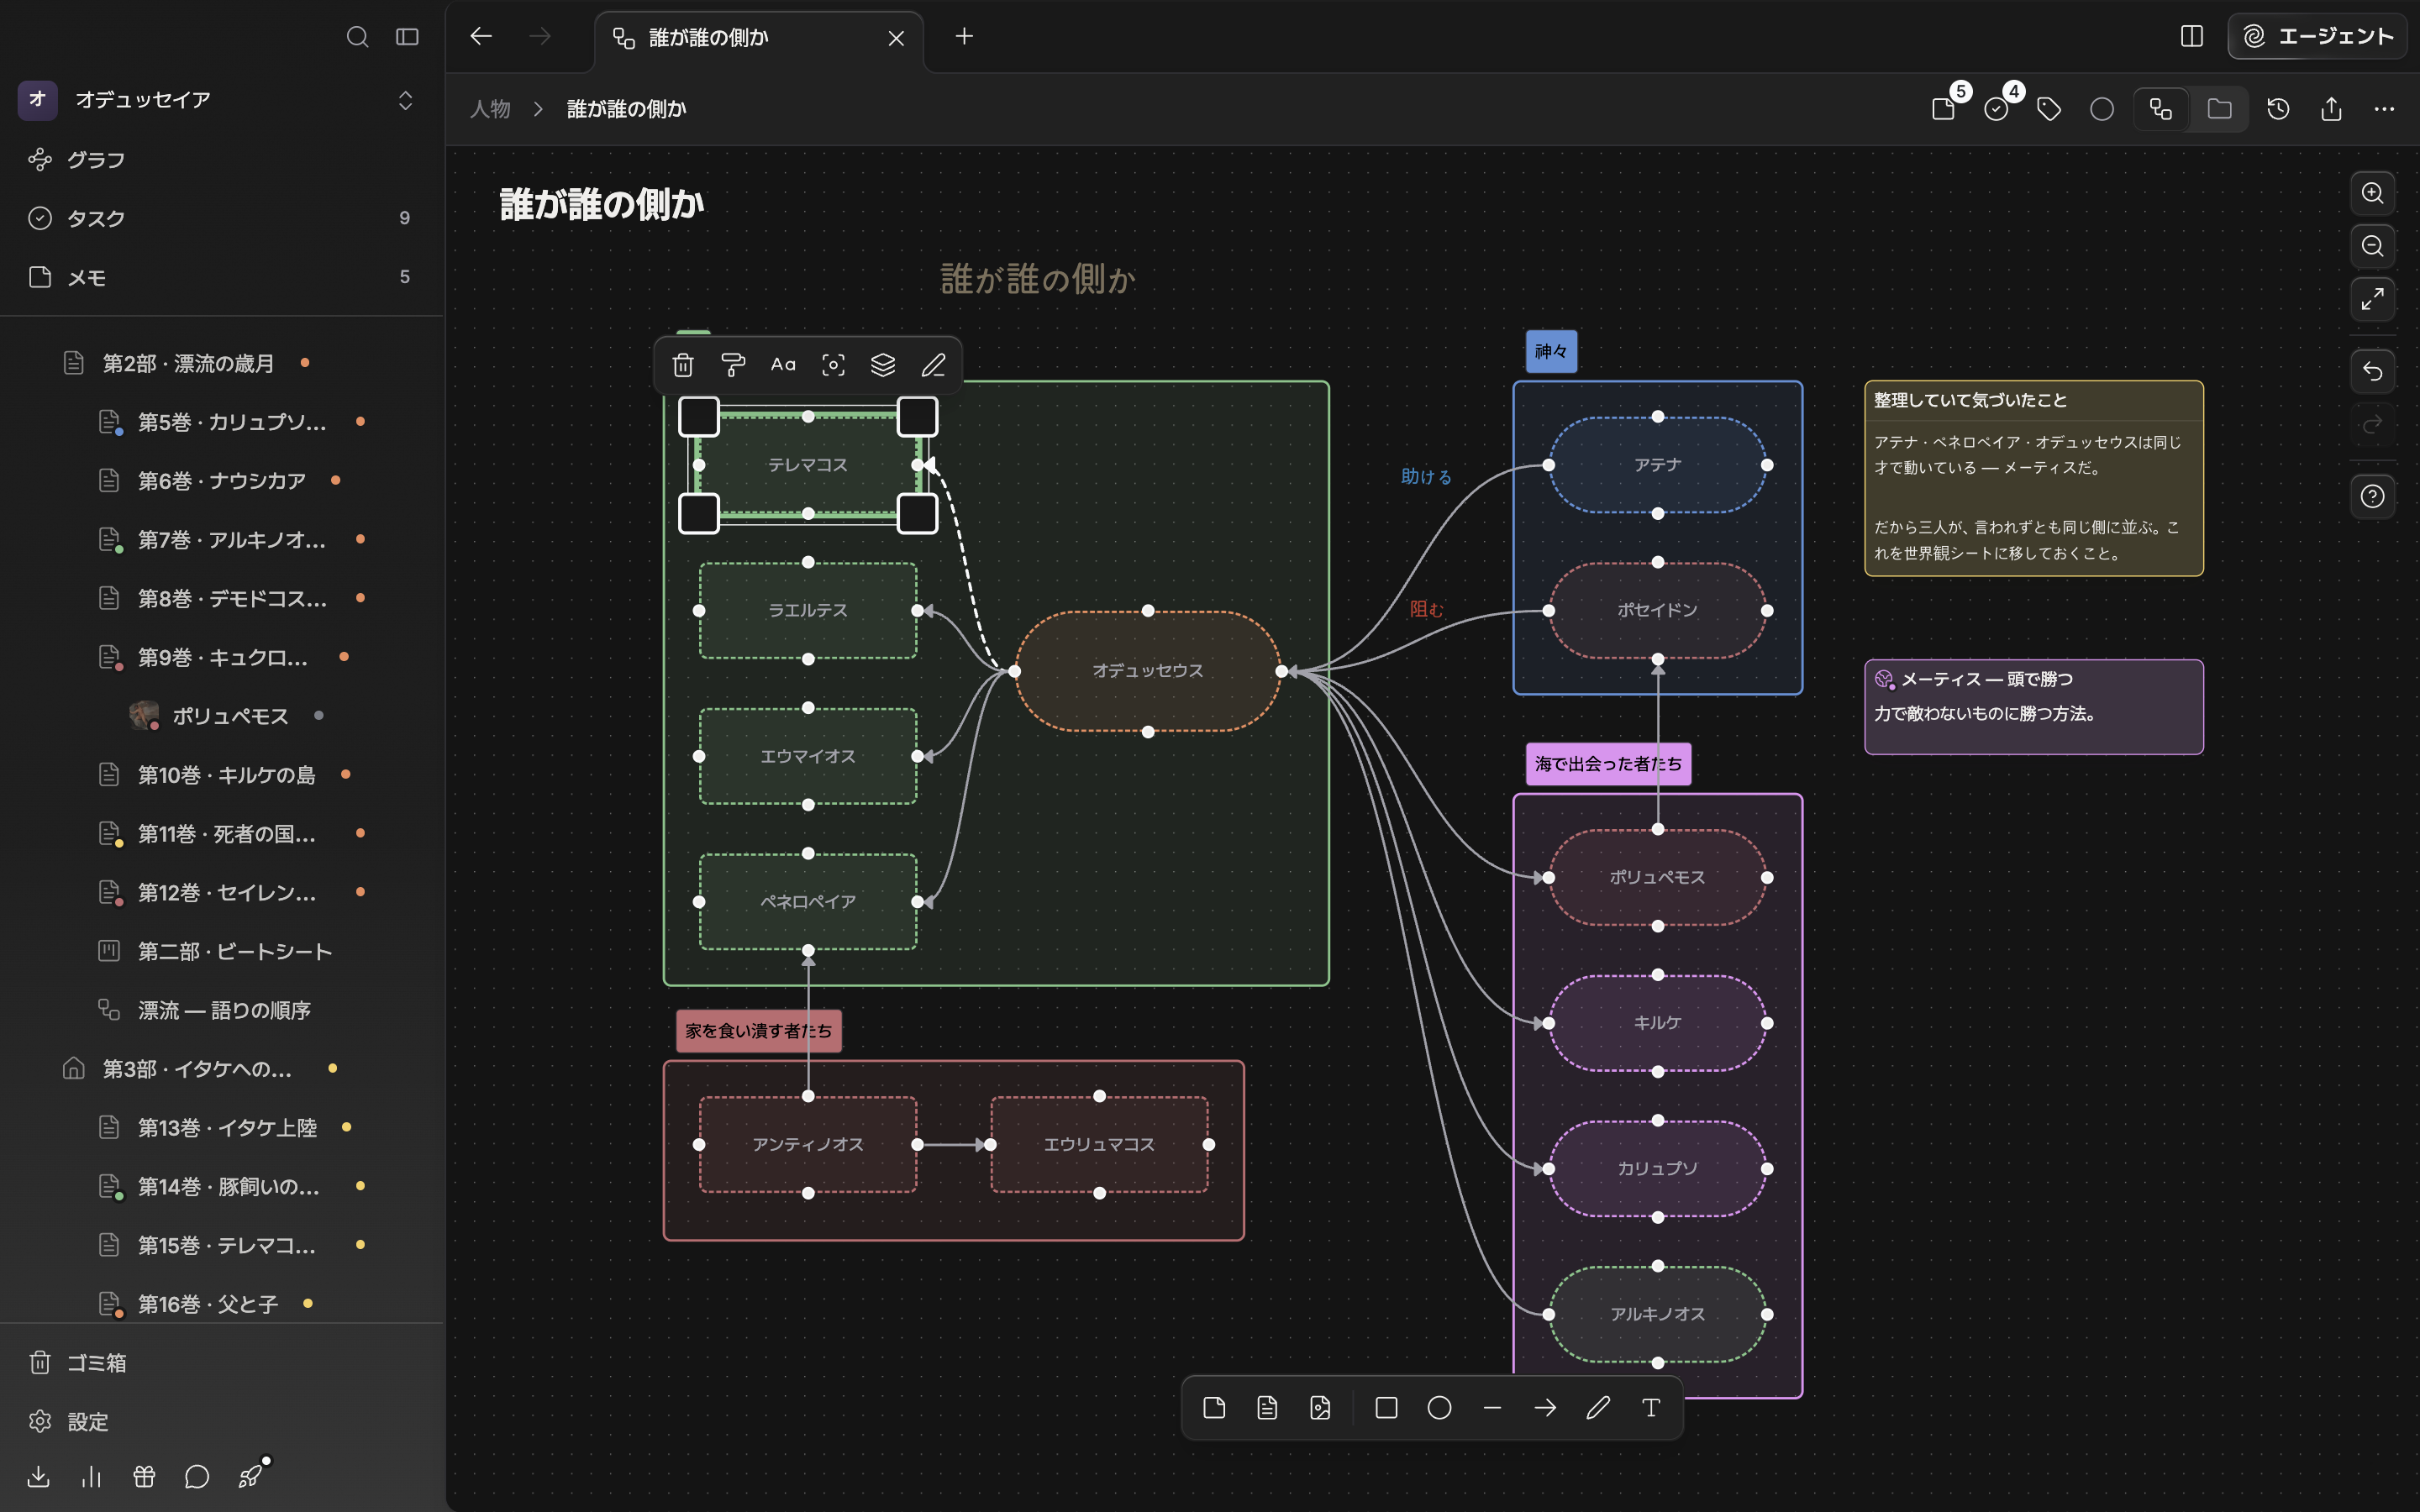Open the エージェント button
The height and width of the screenshot is (1512, 2420).
(2317, 36)
